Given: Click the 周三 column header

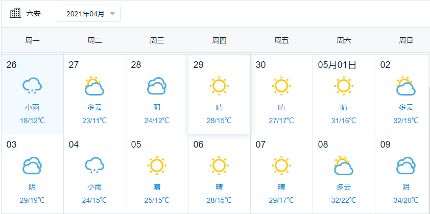Looking at the screenshot, I should coord(157,41).
